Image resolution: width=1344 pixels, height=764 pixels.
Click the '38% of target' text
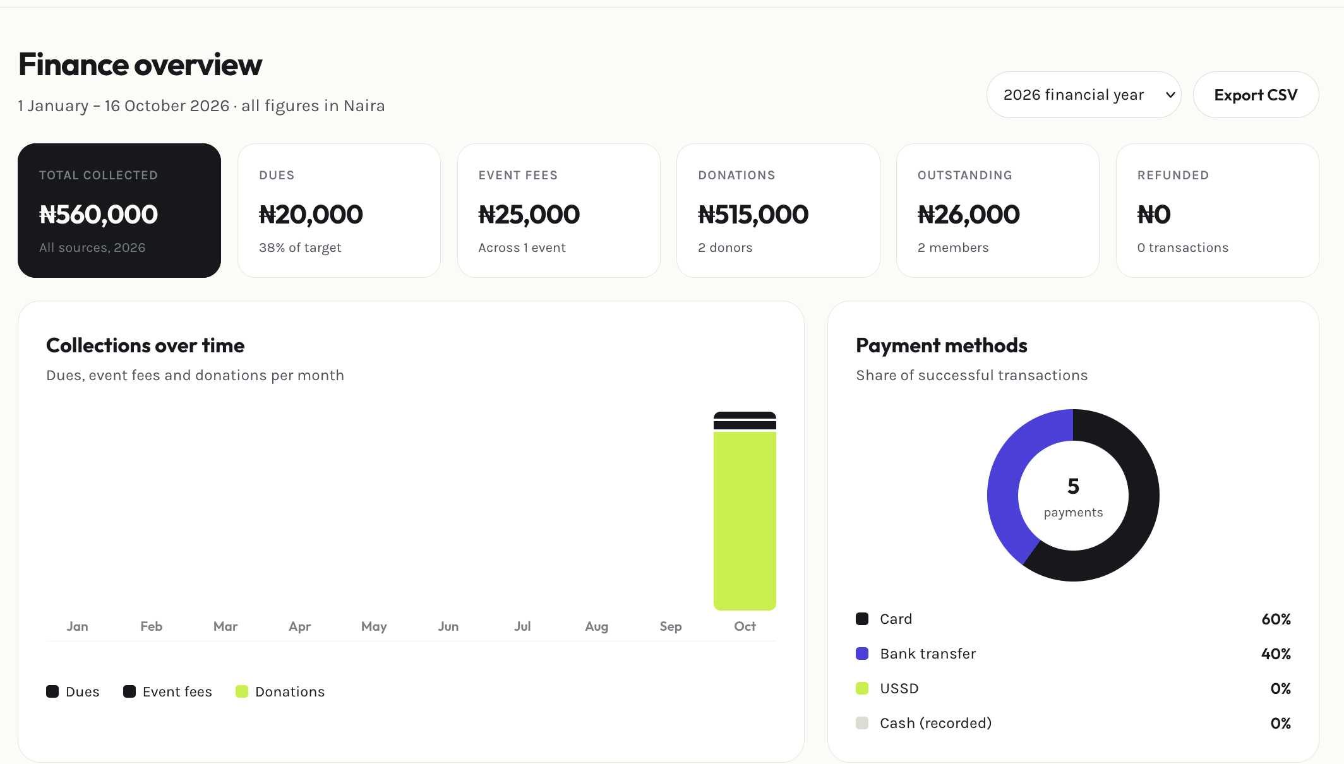point(300,248)
